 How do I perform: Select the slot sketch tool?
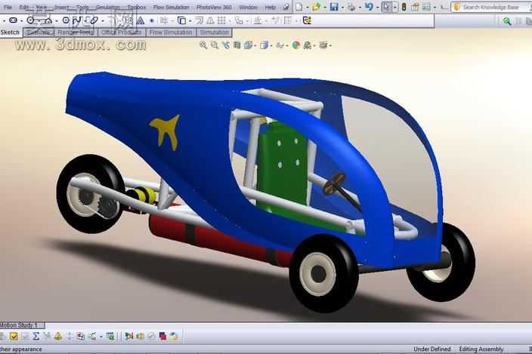tap(13, 20)
